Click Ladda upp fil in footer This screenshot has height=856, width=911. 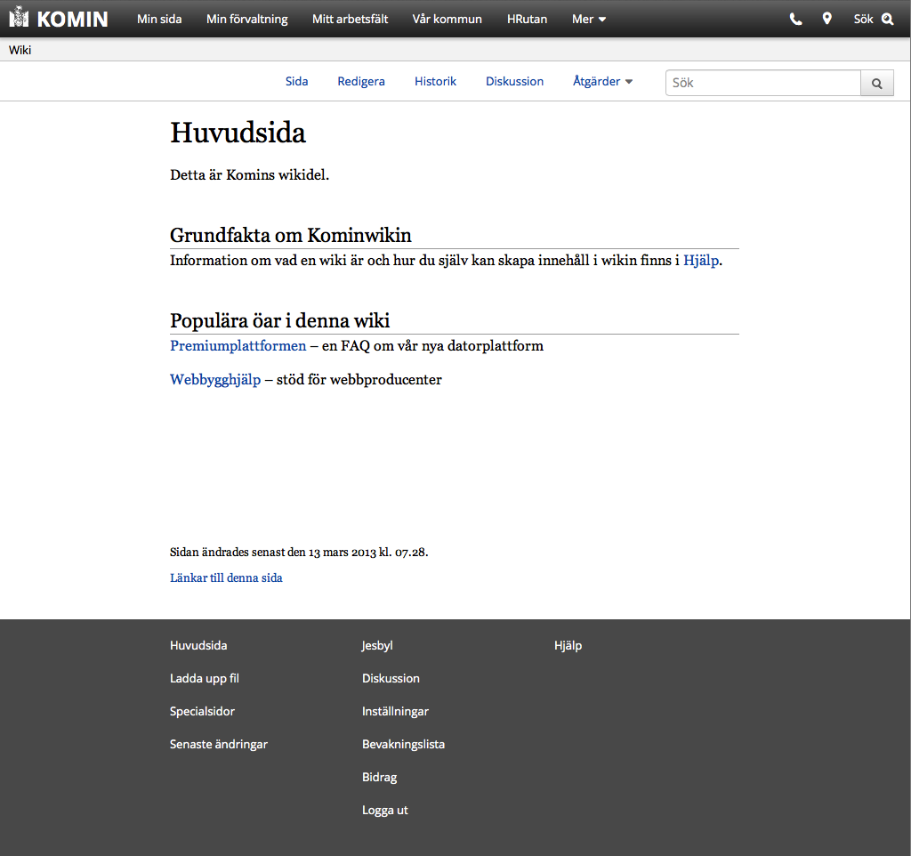[x=205, y=678]
